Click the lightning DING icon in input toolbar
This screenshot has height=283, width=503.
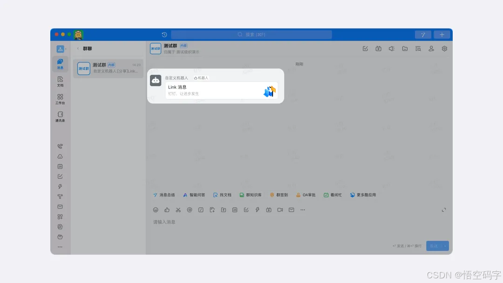[257, 210]
